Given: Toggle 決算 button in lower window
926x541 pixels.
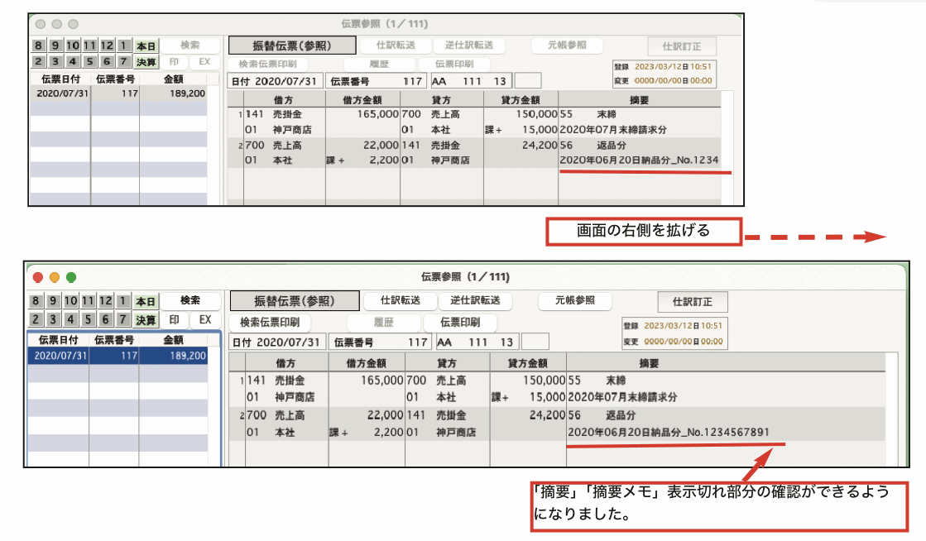Looking at the screenshot, I should click(146, 320).
